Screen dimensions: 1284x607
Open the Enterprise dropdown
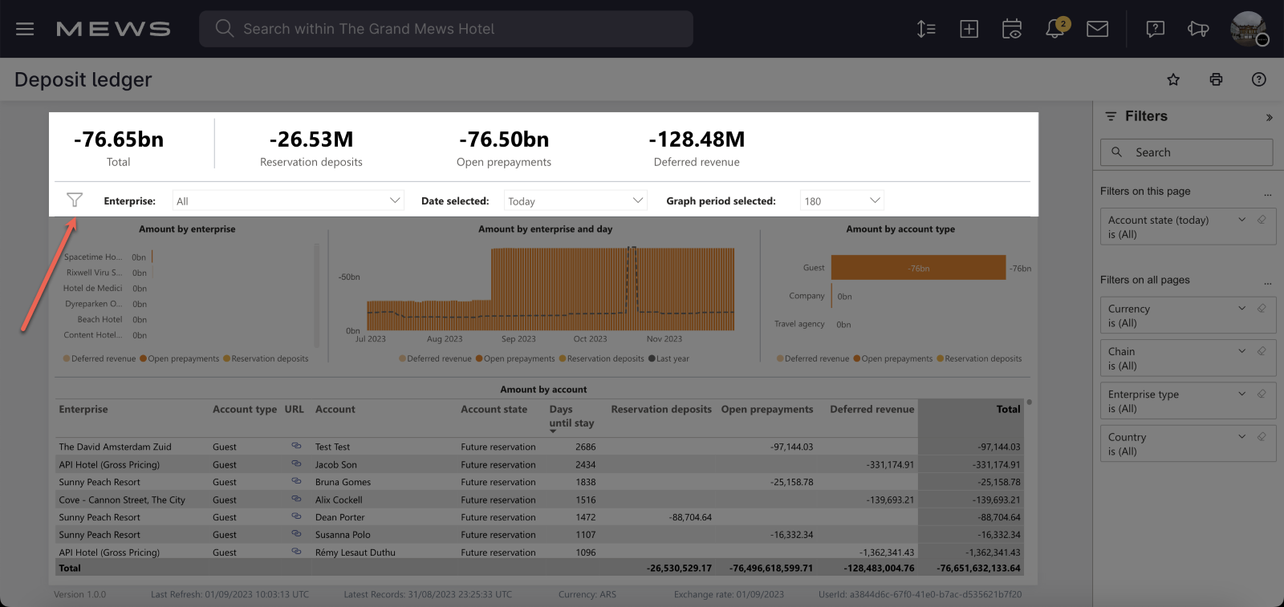point(288,200)
